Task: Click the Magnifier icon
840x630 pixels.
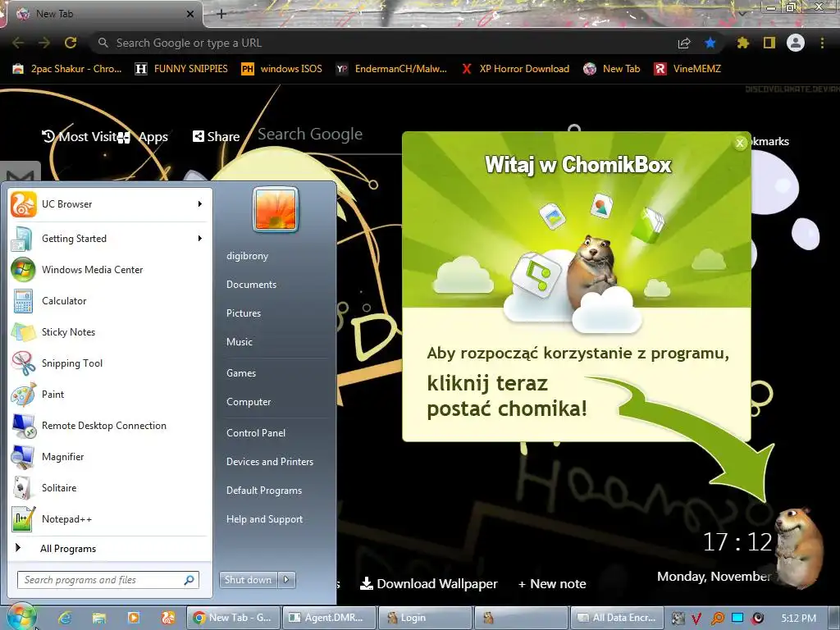Action: click(x=24, y=456)
